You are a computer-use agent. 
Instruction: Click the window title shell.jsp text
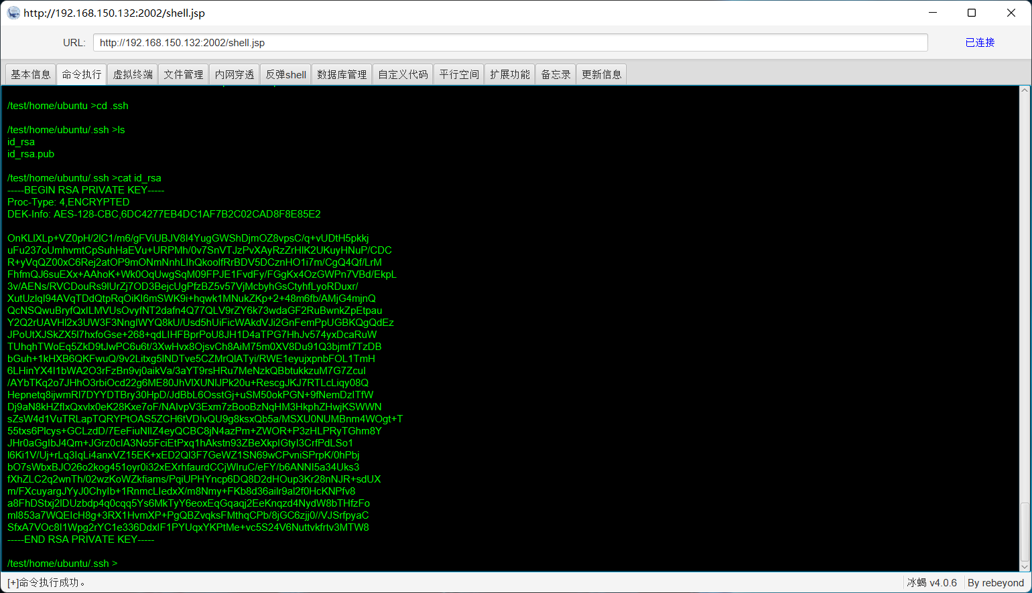point(115,13)
